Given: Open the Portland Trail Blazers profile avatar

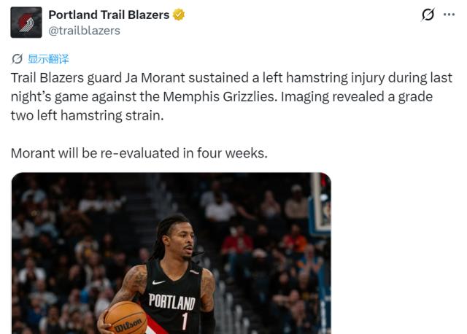Looking at the screenshot, I should tap(26, 23).
